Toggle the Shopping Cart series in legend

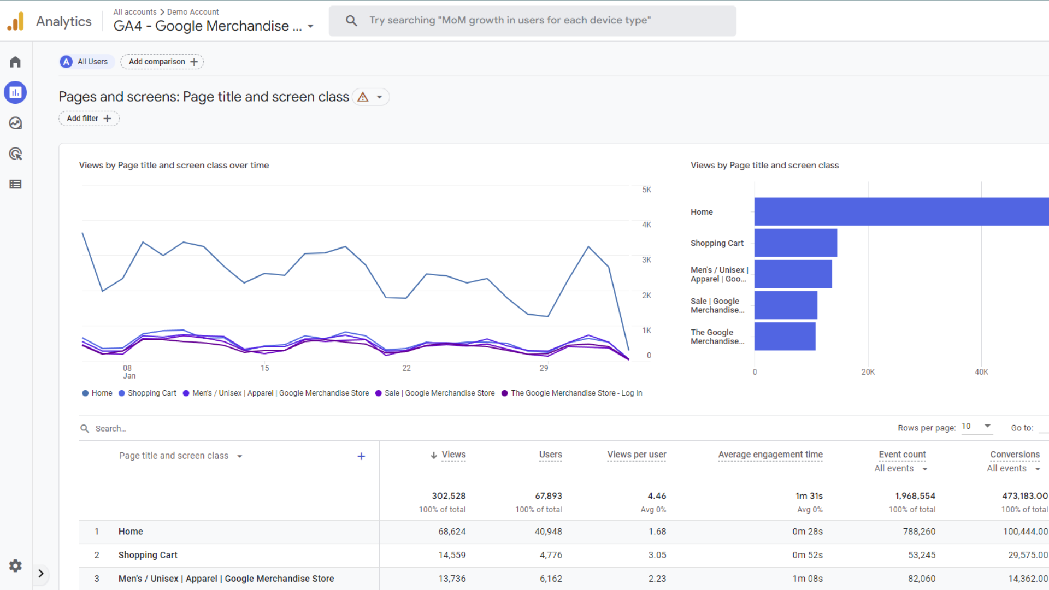[x=147, y=393]
